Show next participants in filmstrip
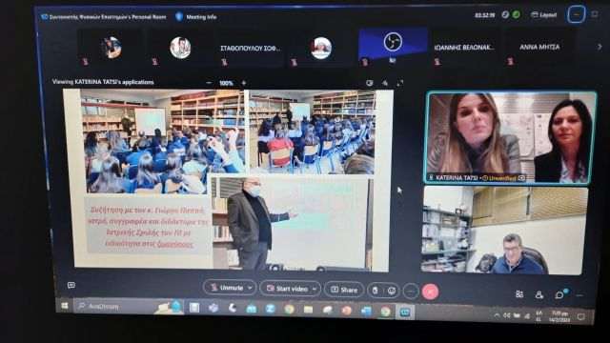The image size is (610, 343). pos(600,47)
